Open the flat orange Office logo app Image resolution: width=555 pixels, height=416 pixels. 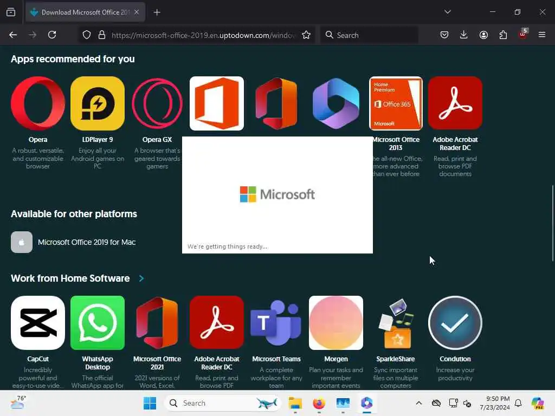pyautogui.click(x=217, y=103)
